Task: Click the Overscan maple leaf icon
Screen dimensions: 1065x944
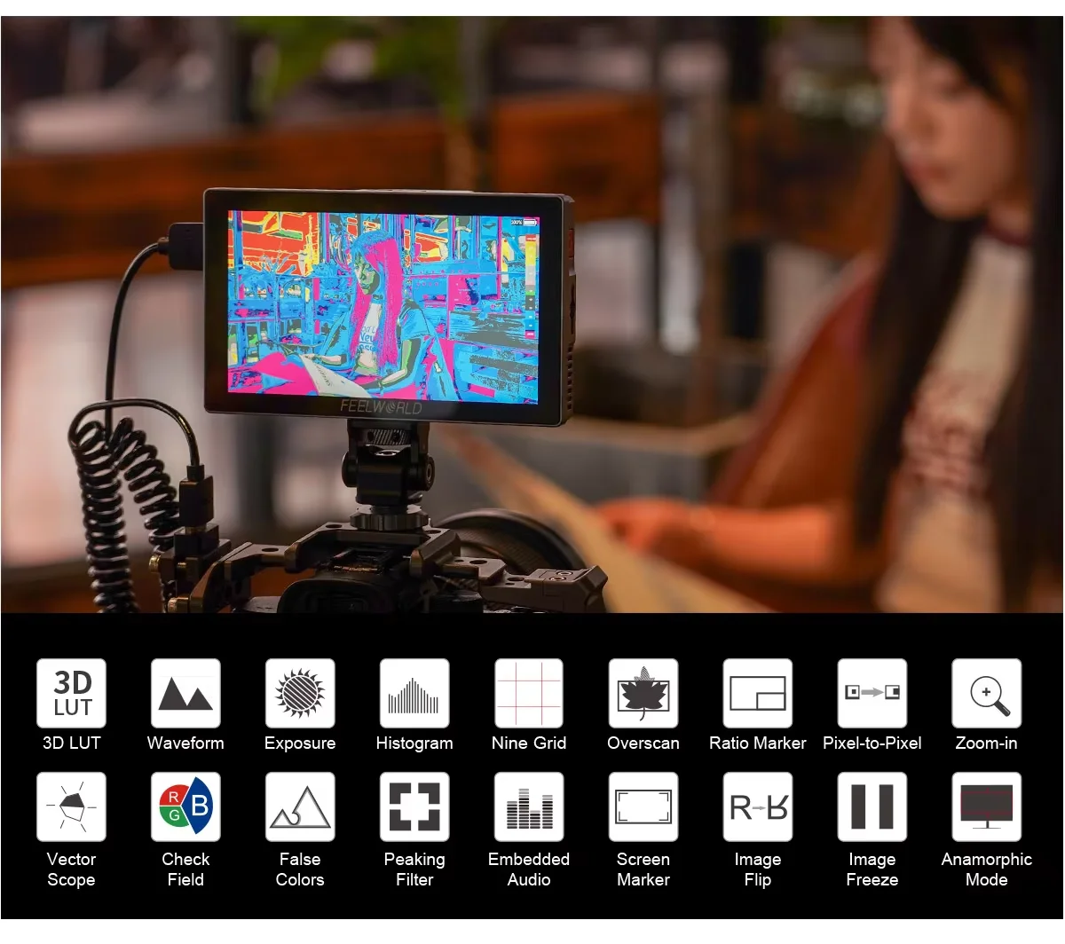Action: click(x=643, y=693)
